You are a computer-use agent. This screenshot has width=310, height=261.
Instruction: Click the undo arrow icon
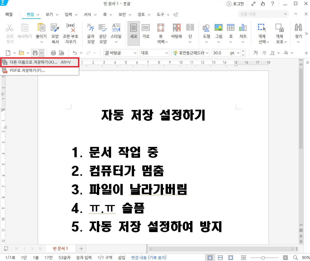[x=75, y=53]
